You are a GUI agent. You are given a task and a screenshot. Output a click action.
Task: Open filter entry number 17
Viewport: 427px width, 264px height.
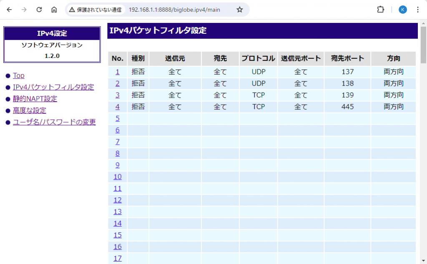coord(118,258)
